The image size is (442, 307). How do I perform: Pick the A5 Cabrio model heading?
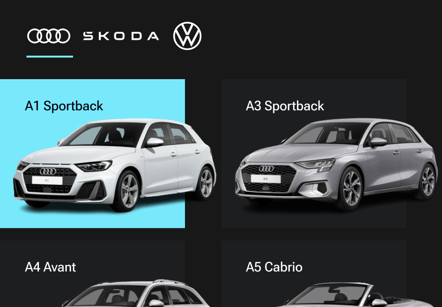click(274, 267)
